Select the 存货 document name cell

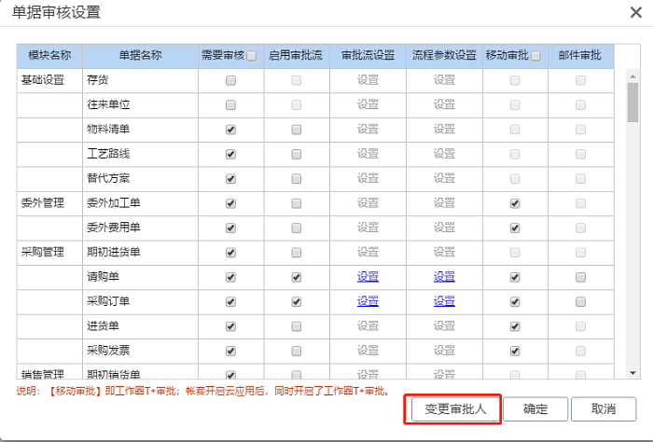[140, 80]
